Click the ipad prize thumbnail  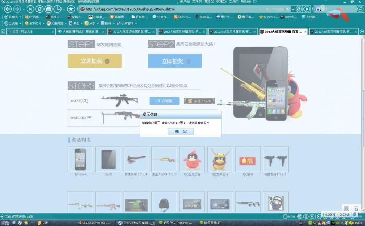pos(108,159)
